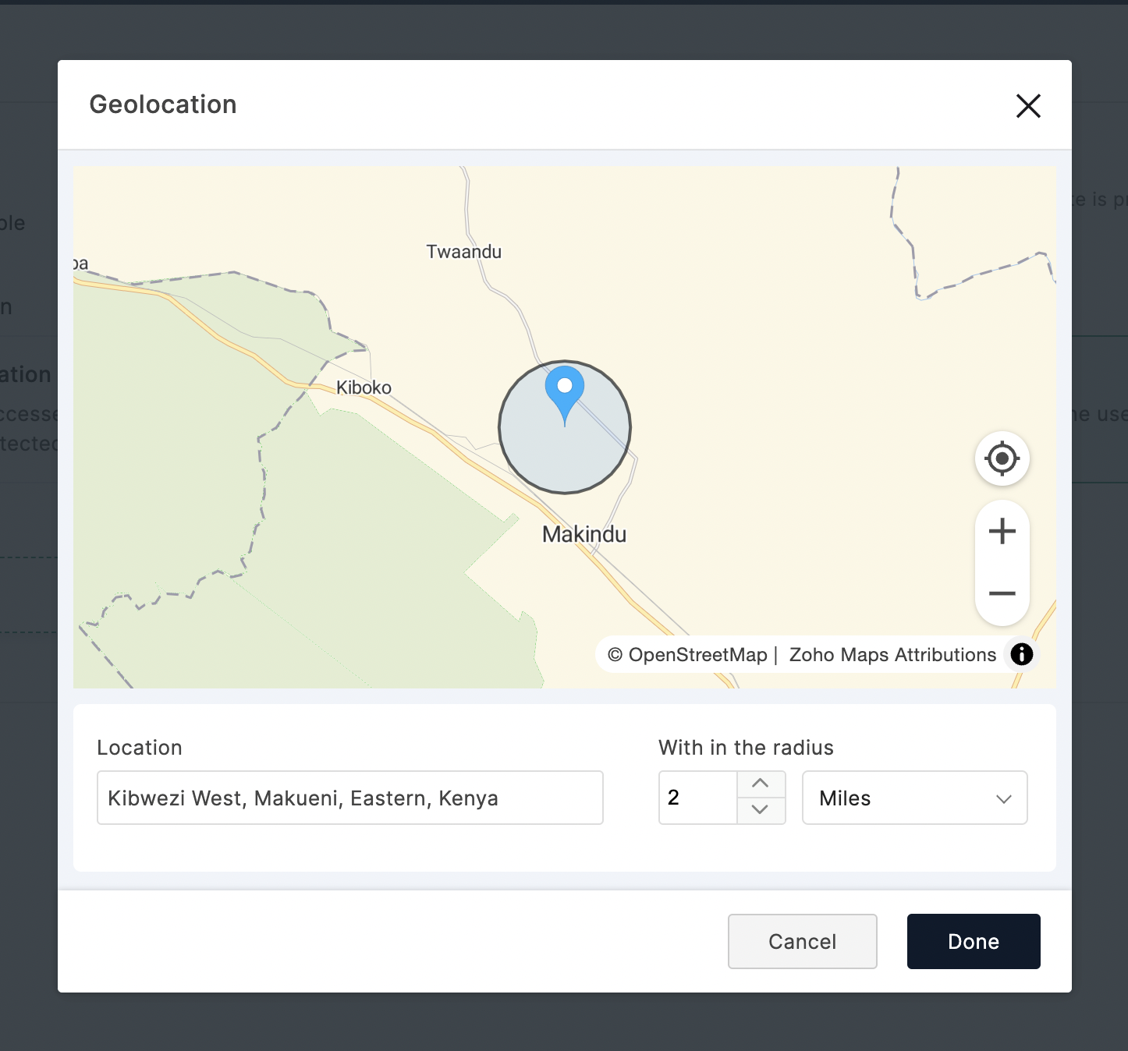The width and height of the screenshot is (1128, 1051).
Task: Click the locate-me crosshair icon on map
Action: 1002,458
